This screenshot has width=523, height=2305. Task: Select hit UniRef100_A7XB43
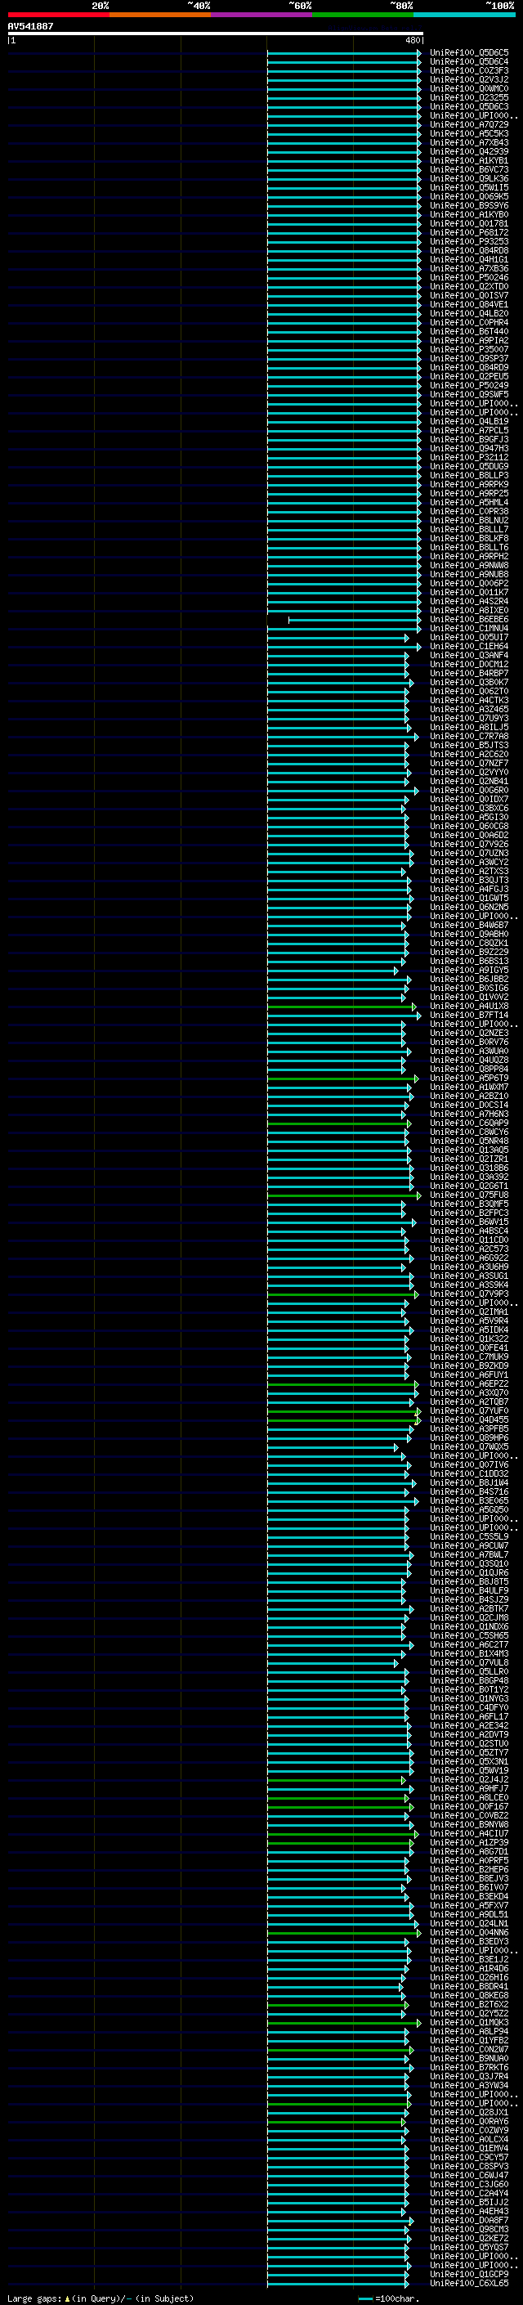(x=469, y=142)
